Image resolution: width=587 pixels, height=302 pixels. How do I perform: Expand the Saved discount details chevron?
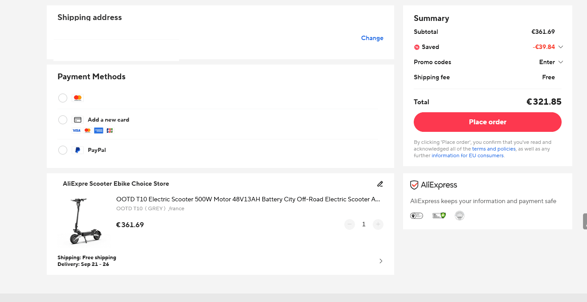pos(561,47)
